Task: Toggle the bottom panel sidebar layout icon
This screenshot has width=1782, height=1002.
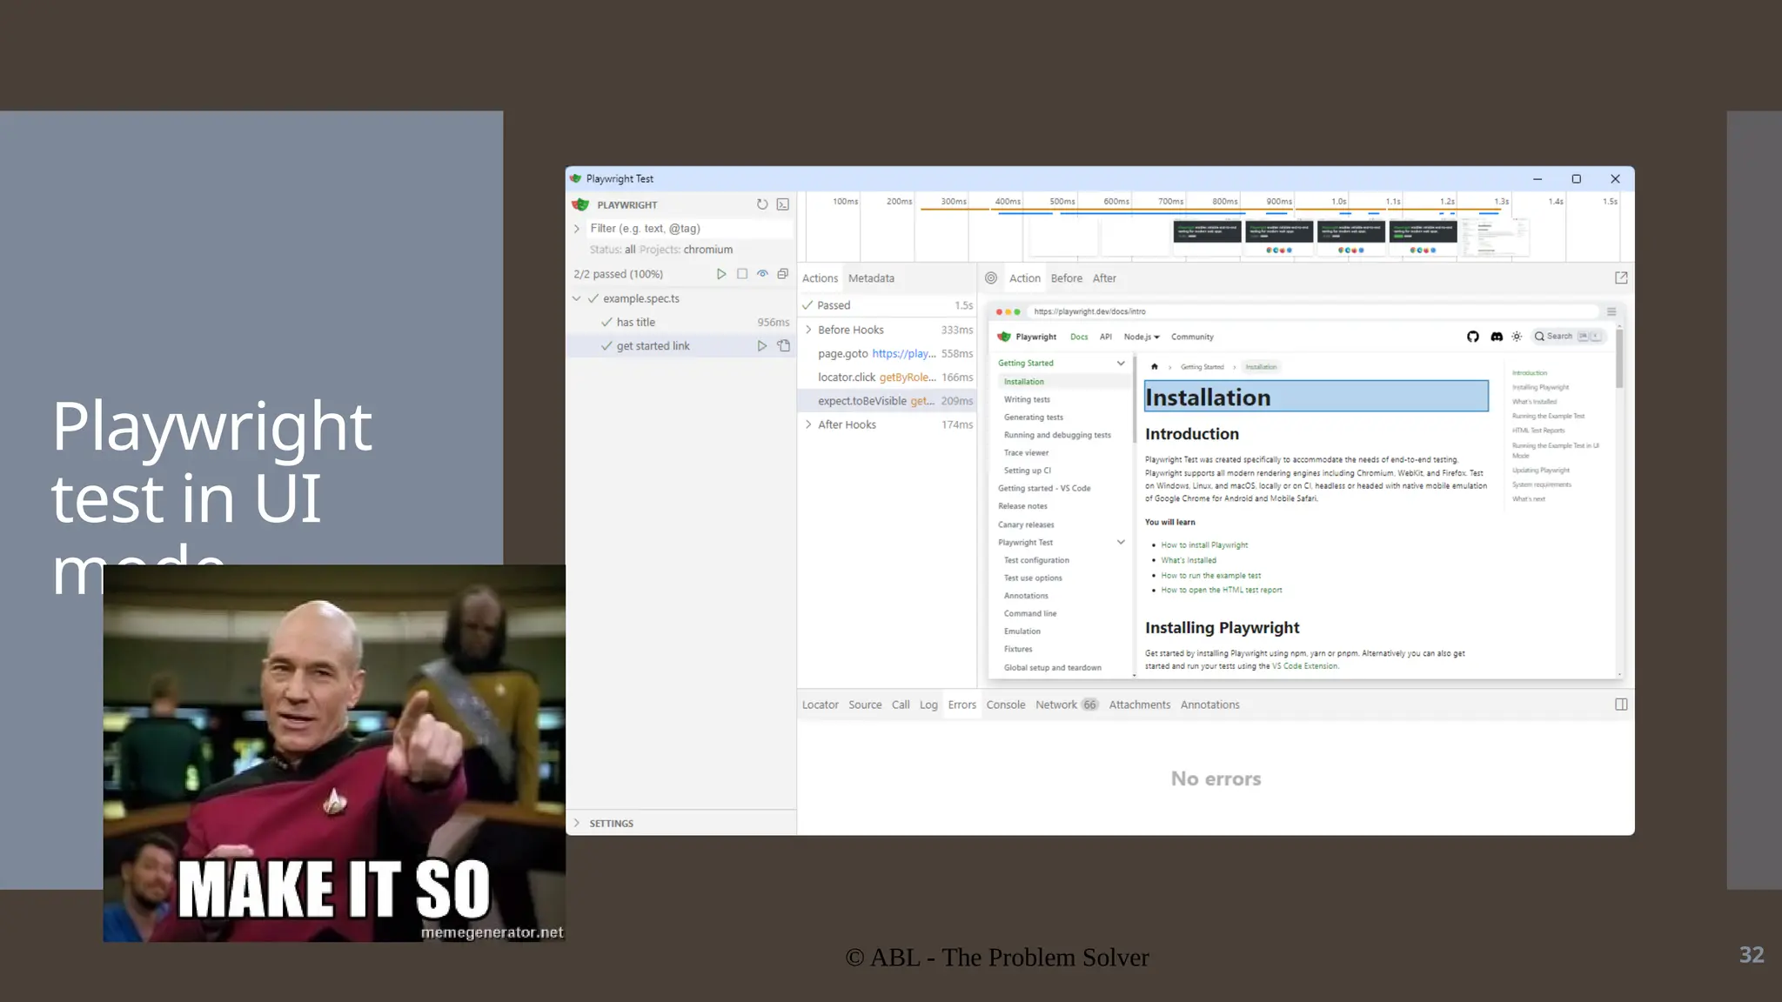Action: 1621,705
